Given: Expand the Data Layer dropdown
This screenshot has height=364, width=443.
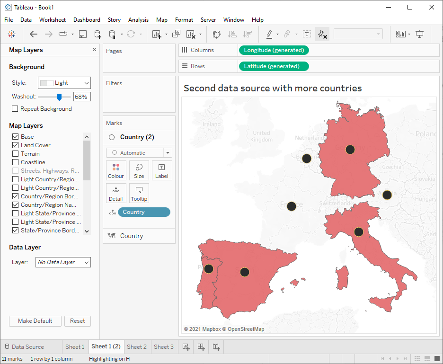Looking at the screenshot, I should coord(63,262).
